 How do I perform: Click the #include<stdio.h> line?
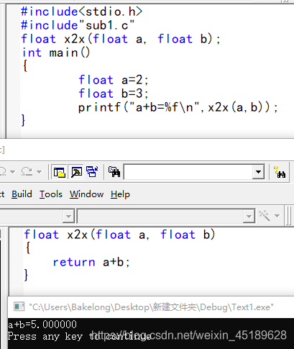pyautogui.click(x=82, y=12)
